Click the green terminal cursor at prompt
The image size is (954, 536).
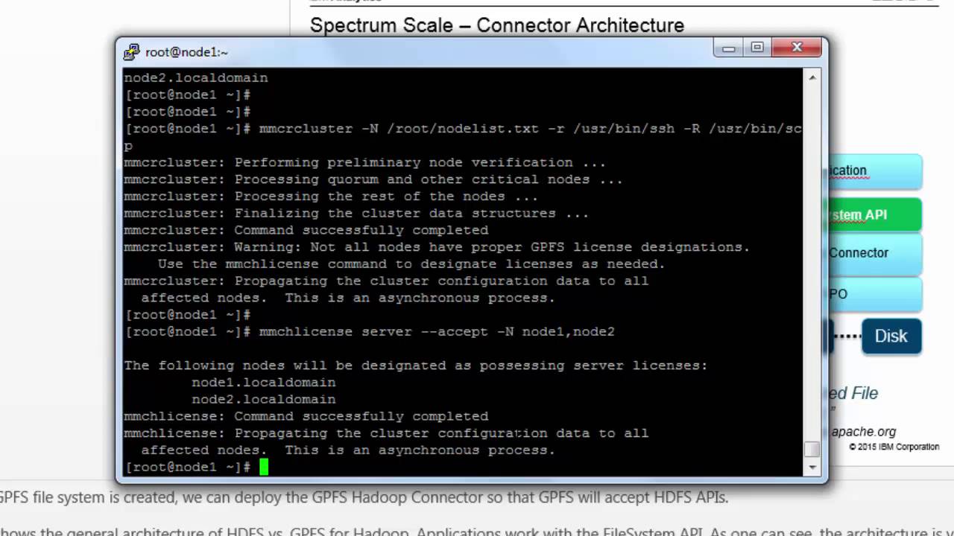pos(263,467)
